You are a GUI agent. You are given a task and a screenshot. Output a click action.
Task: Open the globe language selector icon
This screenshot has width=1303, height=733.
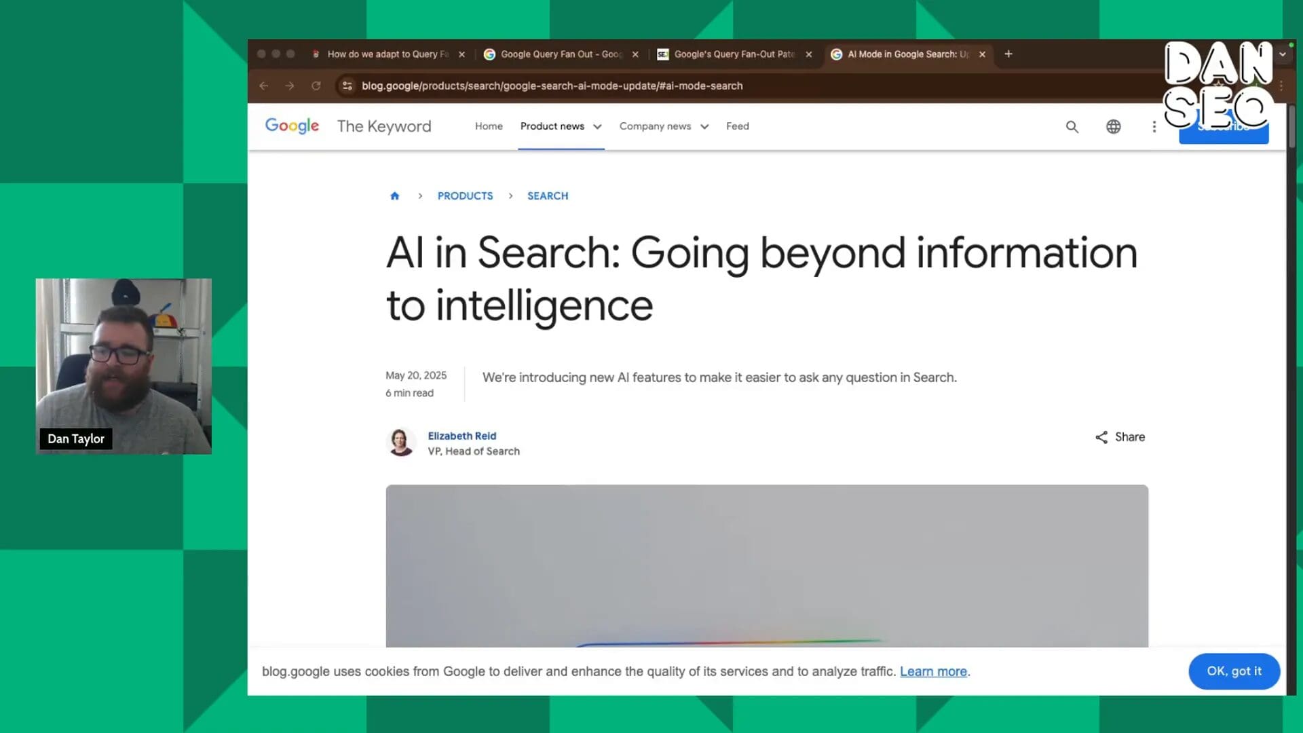[1113, 127]
